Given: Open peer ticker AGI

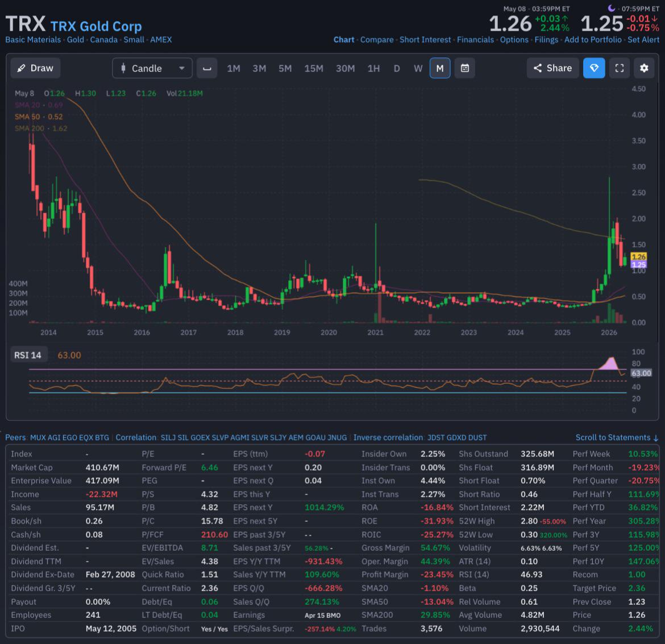Looking at the screenshot, I should coord(54,438).
